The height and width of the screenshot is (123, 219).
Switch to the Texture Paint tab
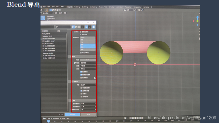(x=103, y=7)
